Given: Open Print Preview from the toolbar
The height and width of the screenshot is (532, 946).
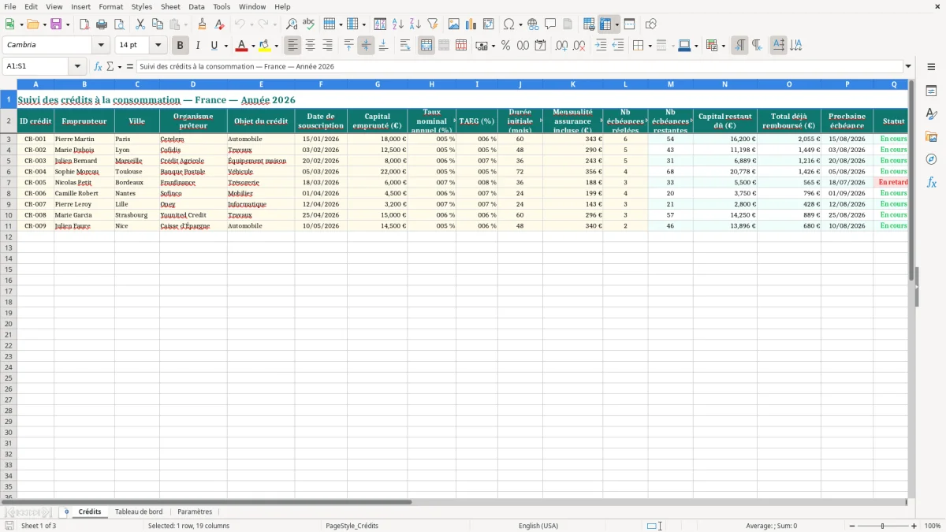Looking at the screenshot, I should (x=119, y=24).
